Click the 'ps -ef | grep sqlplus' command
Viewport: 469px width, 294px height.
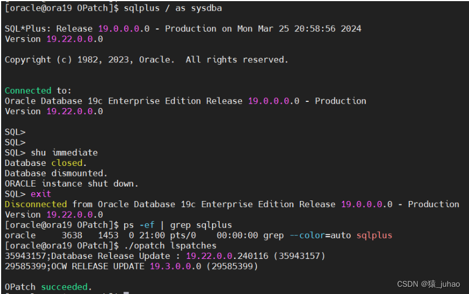177,225
